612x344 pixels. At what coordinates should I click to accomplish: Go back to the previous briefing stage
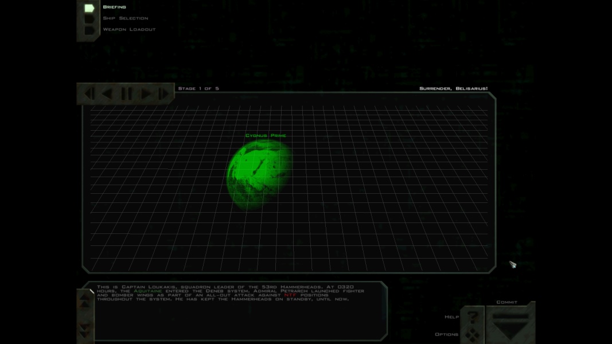107,93
